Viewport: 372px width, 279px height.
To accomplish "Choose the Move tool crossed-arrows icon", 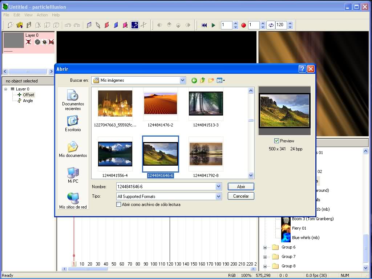I will [x=143, y=25].
